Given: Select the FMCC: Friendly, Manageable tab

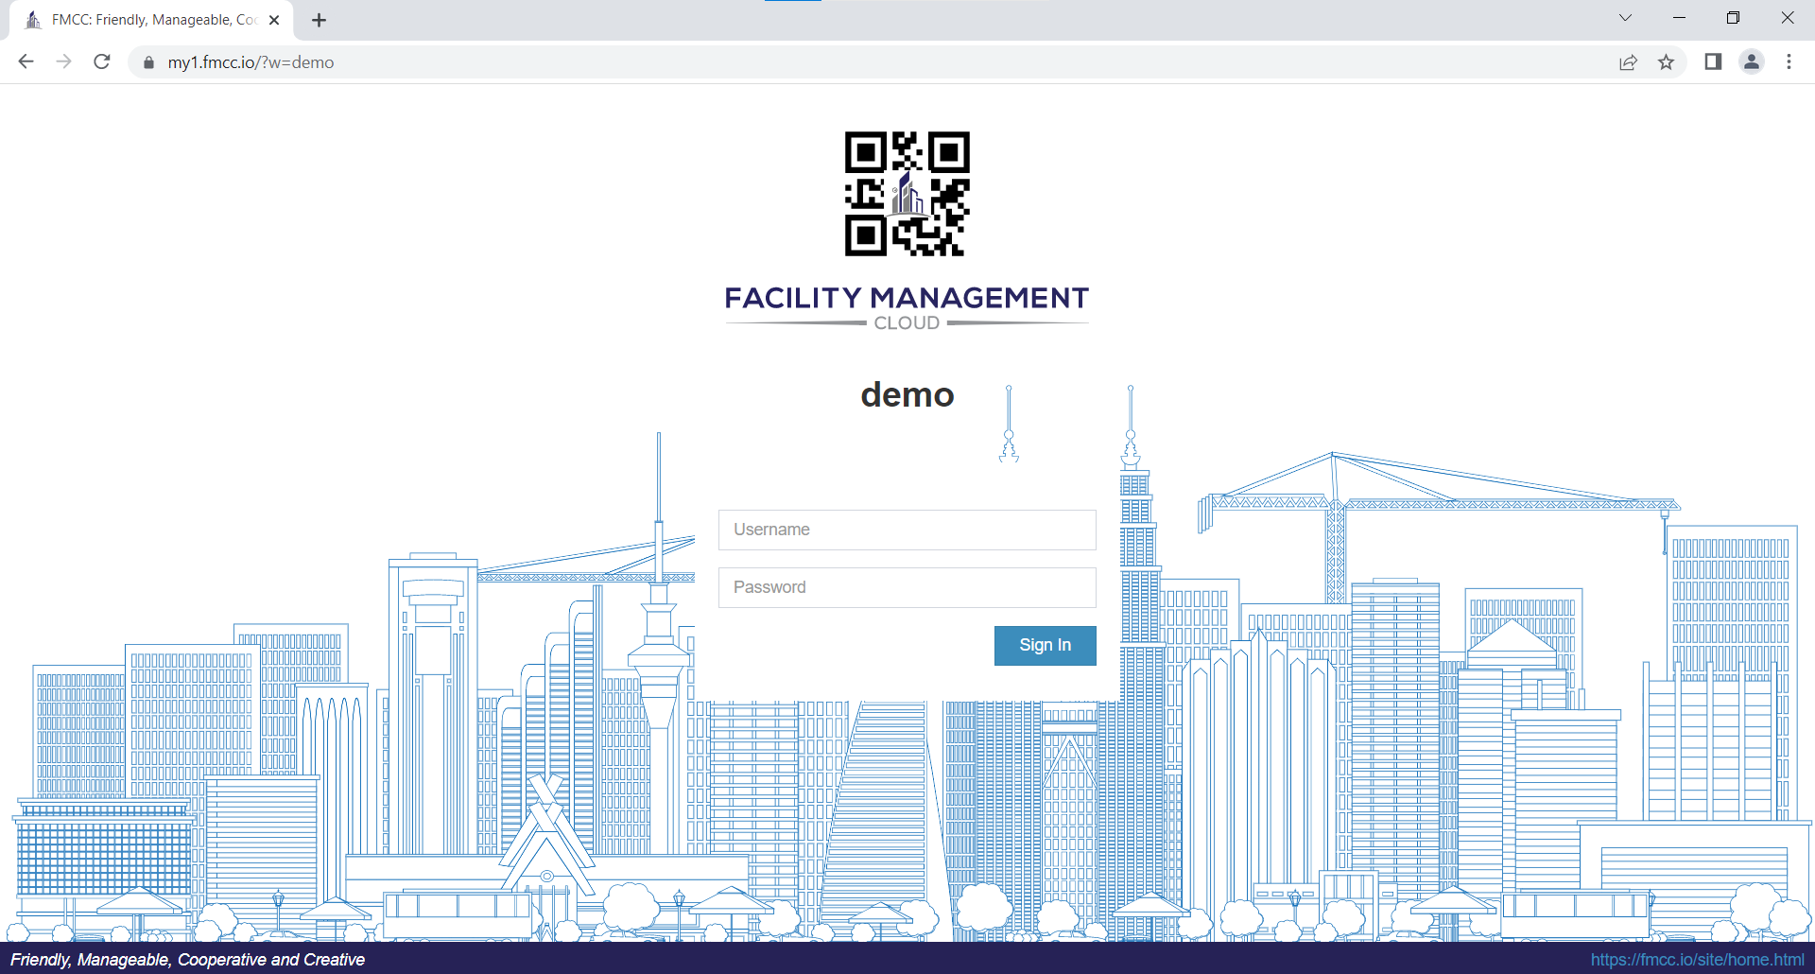Looking at the screenshot, I should point(151,20).
